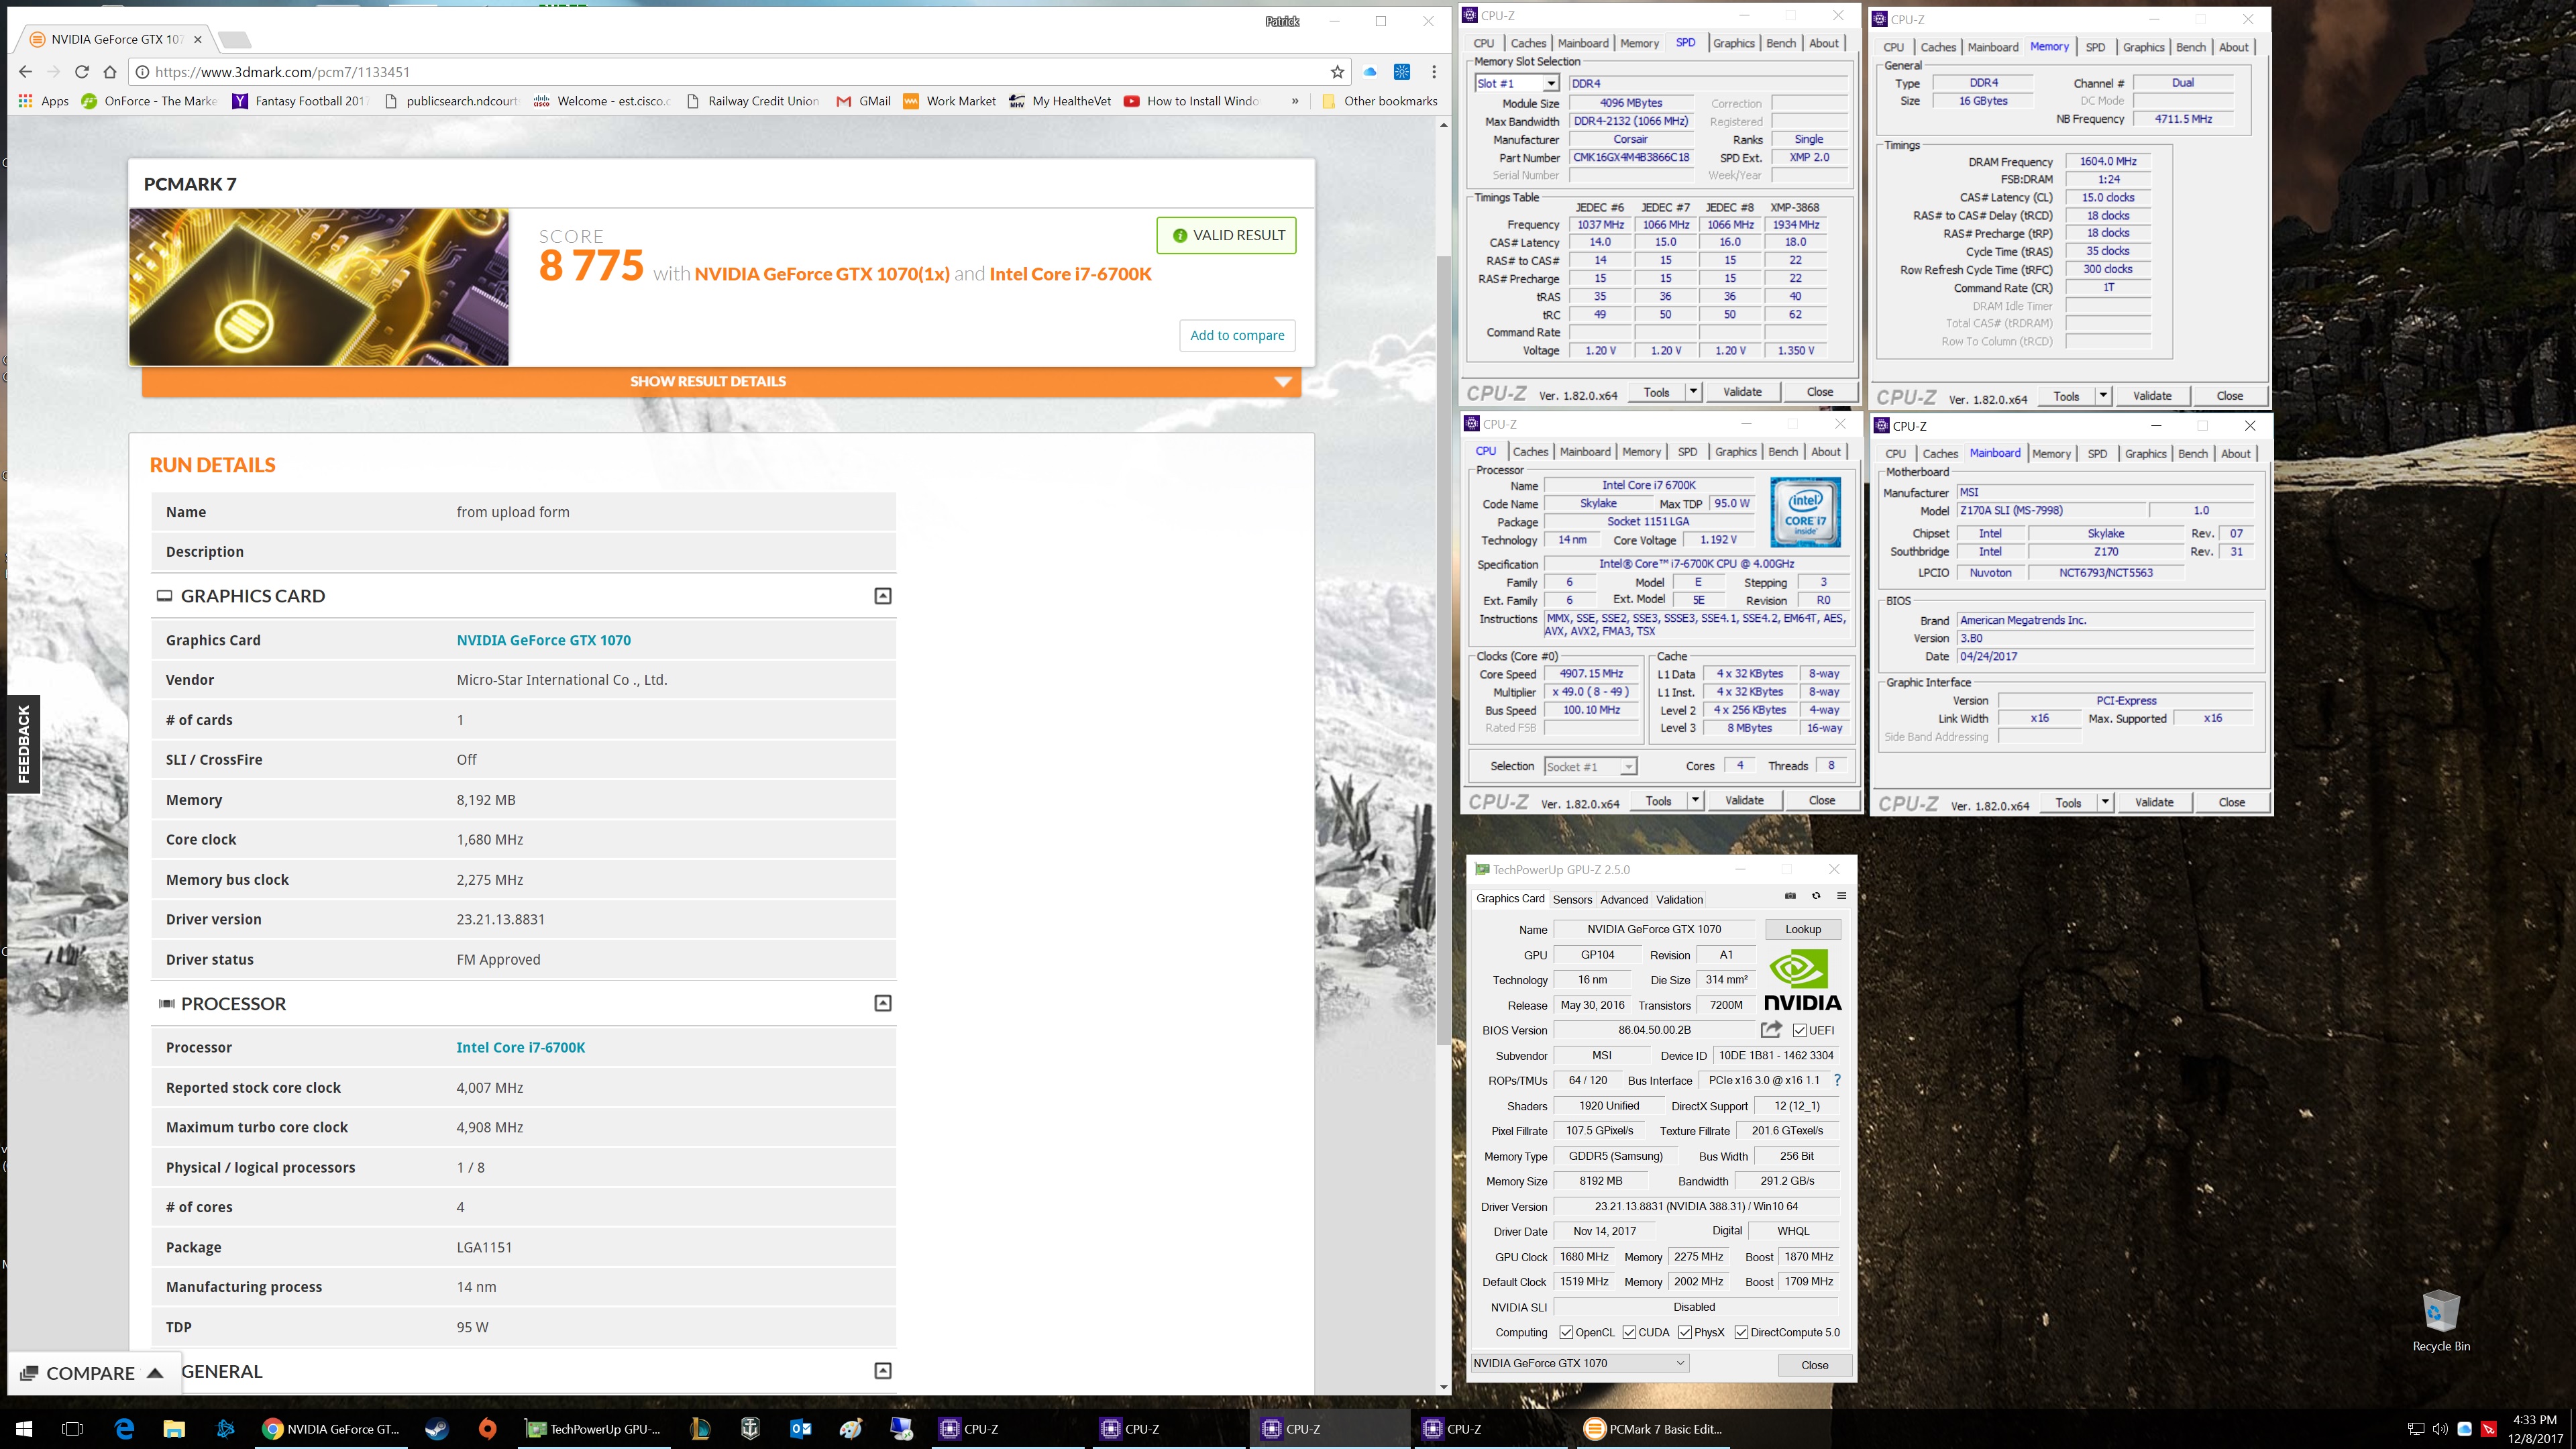2576x1449 pixels.
Task: Open Outlook from the taskbar
Action: 800,1429
